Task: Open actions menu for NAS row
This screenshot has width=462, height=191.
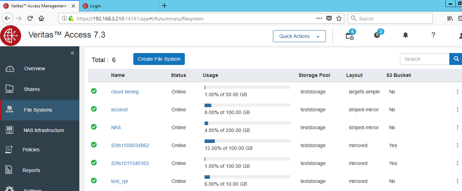Action: pos(458,127)
